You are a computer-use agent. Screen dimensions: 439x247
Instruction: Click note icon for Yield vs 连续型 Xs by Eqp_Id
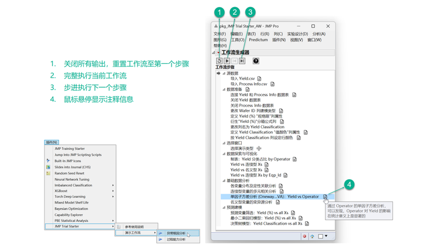click(x=286, y=176)
